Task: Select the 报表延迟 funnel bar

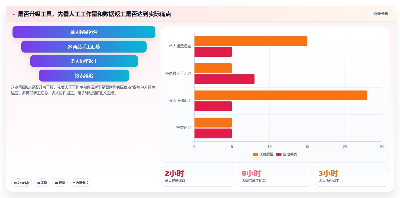Action: coord(84,76)
